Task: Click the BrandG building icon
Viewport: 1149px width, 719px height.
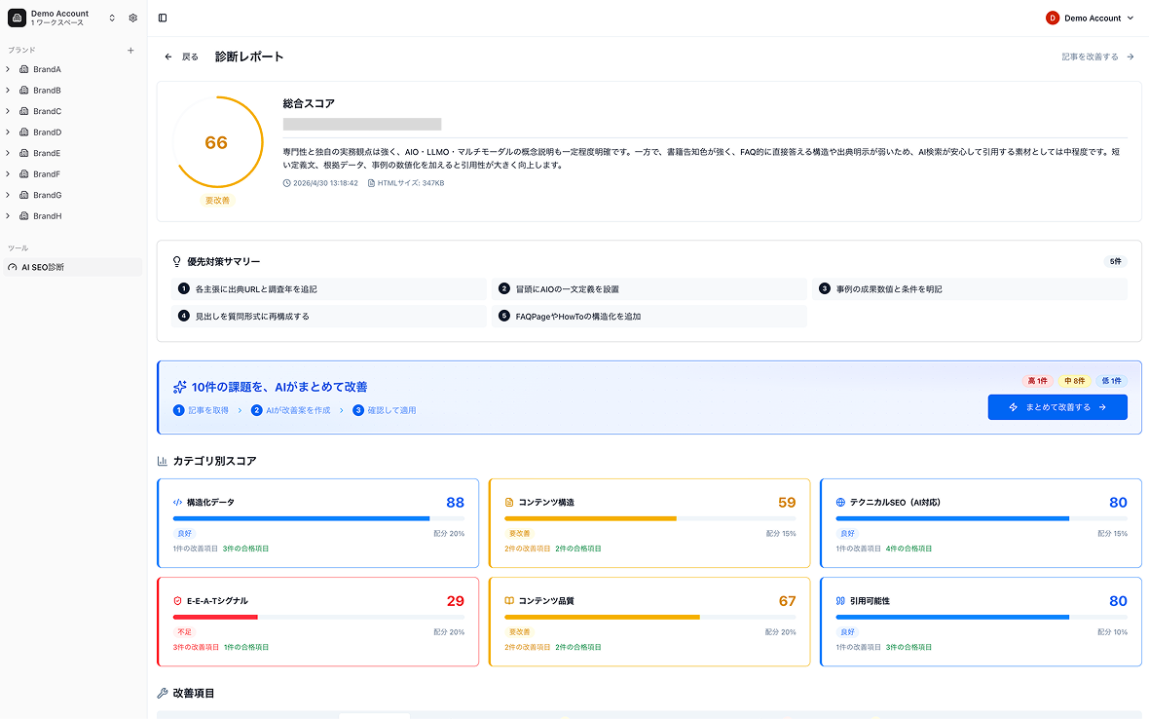Action: coord(23,195)
